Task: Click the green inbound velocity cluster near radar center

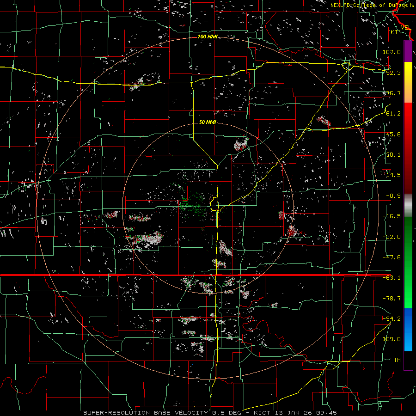Action: coord(194,204)
